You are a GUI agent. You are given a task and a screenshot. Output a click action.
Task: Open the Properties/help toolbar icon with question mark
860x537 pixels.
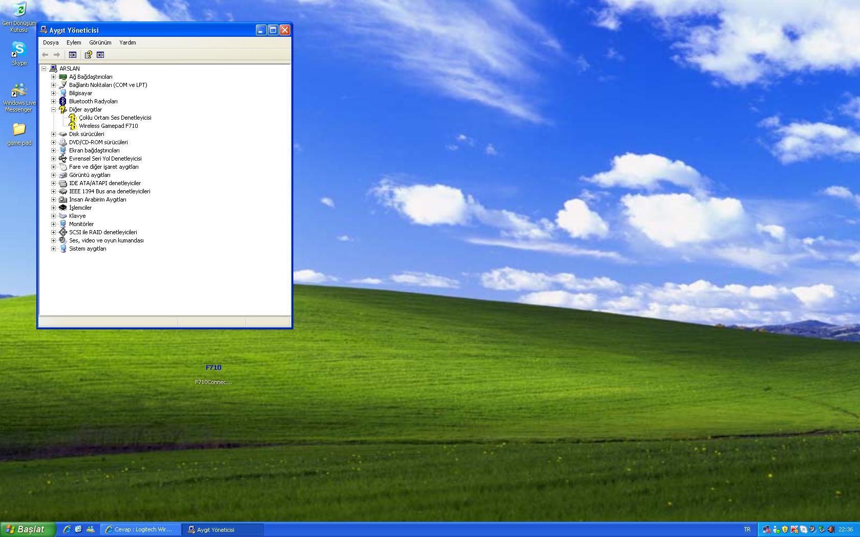[x=88, y=55]
